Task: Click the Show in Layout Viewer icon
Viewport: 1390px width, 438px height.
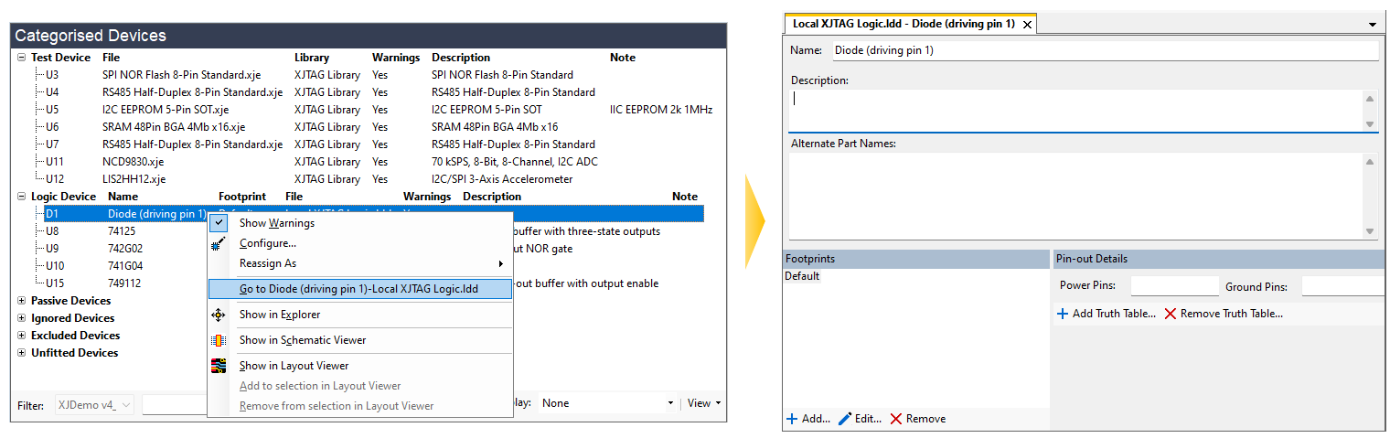Action: click(x=219, y=366)
